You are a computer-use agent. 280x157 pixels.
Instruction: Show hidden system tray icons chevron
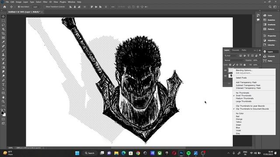coord(228,153)
